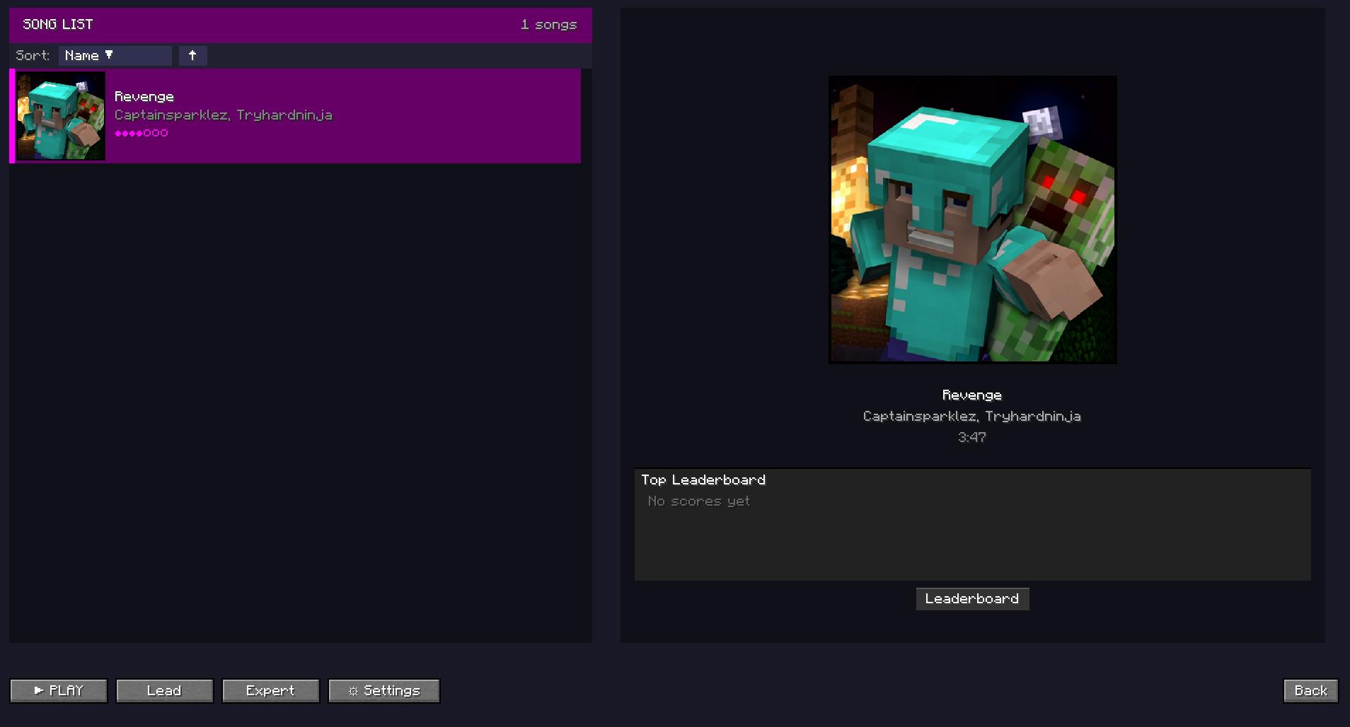Select the Revenge song thumbnail in the list
The height and width of the screenshot is (727, 1350).
61,116
